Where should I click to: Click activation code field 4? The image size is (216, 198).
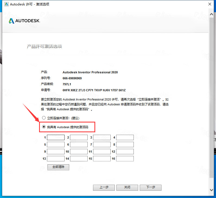[125, 137]
